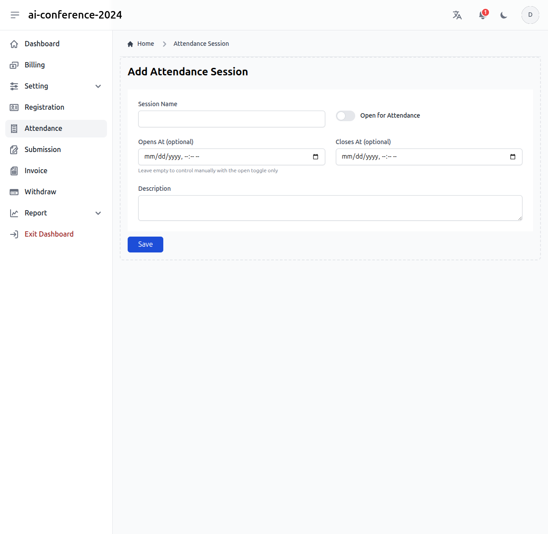Open the language translation icon
This screenshot has height=534, width=548.
point(457,15)
